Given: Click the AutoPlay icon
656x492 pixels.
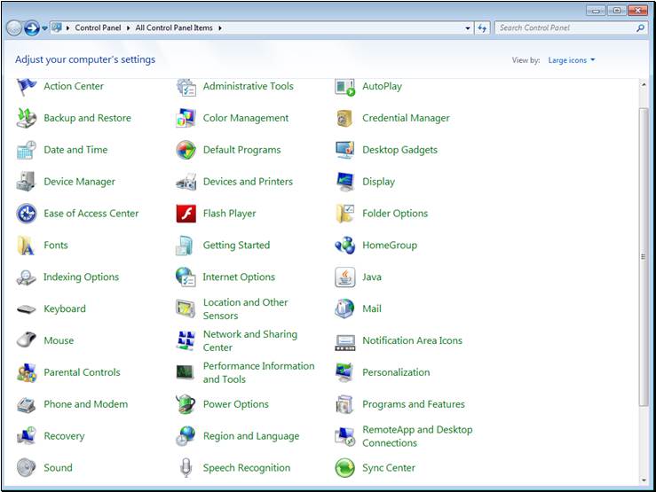Looking at the screenshot, I should coord(345,87).
